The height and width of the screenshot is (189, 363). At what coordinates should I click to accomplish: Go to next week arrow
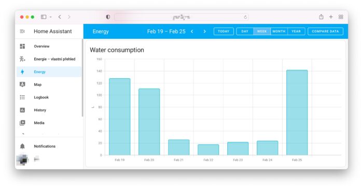coord(205,32)
